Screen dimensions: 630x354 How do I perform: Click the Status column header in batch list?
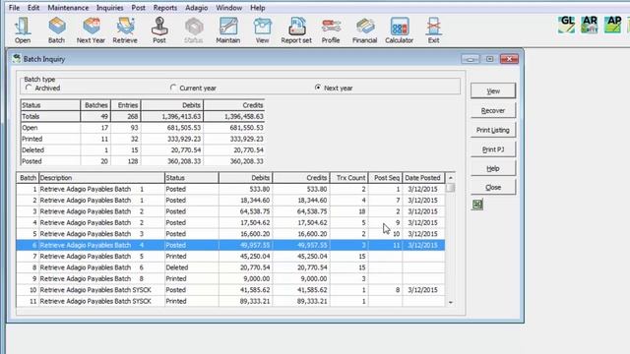(192, 177)
